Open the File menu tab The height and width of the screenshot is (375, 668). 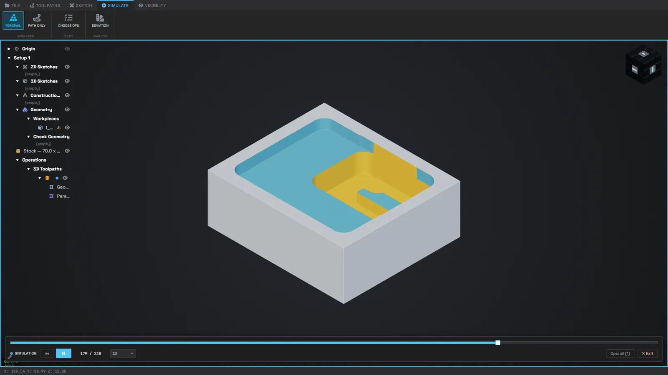click(13, 5)
